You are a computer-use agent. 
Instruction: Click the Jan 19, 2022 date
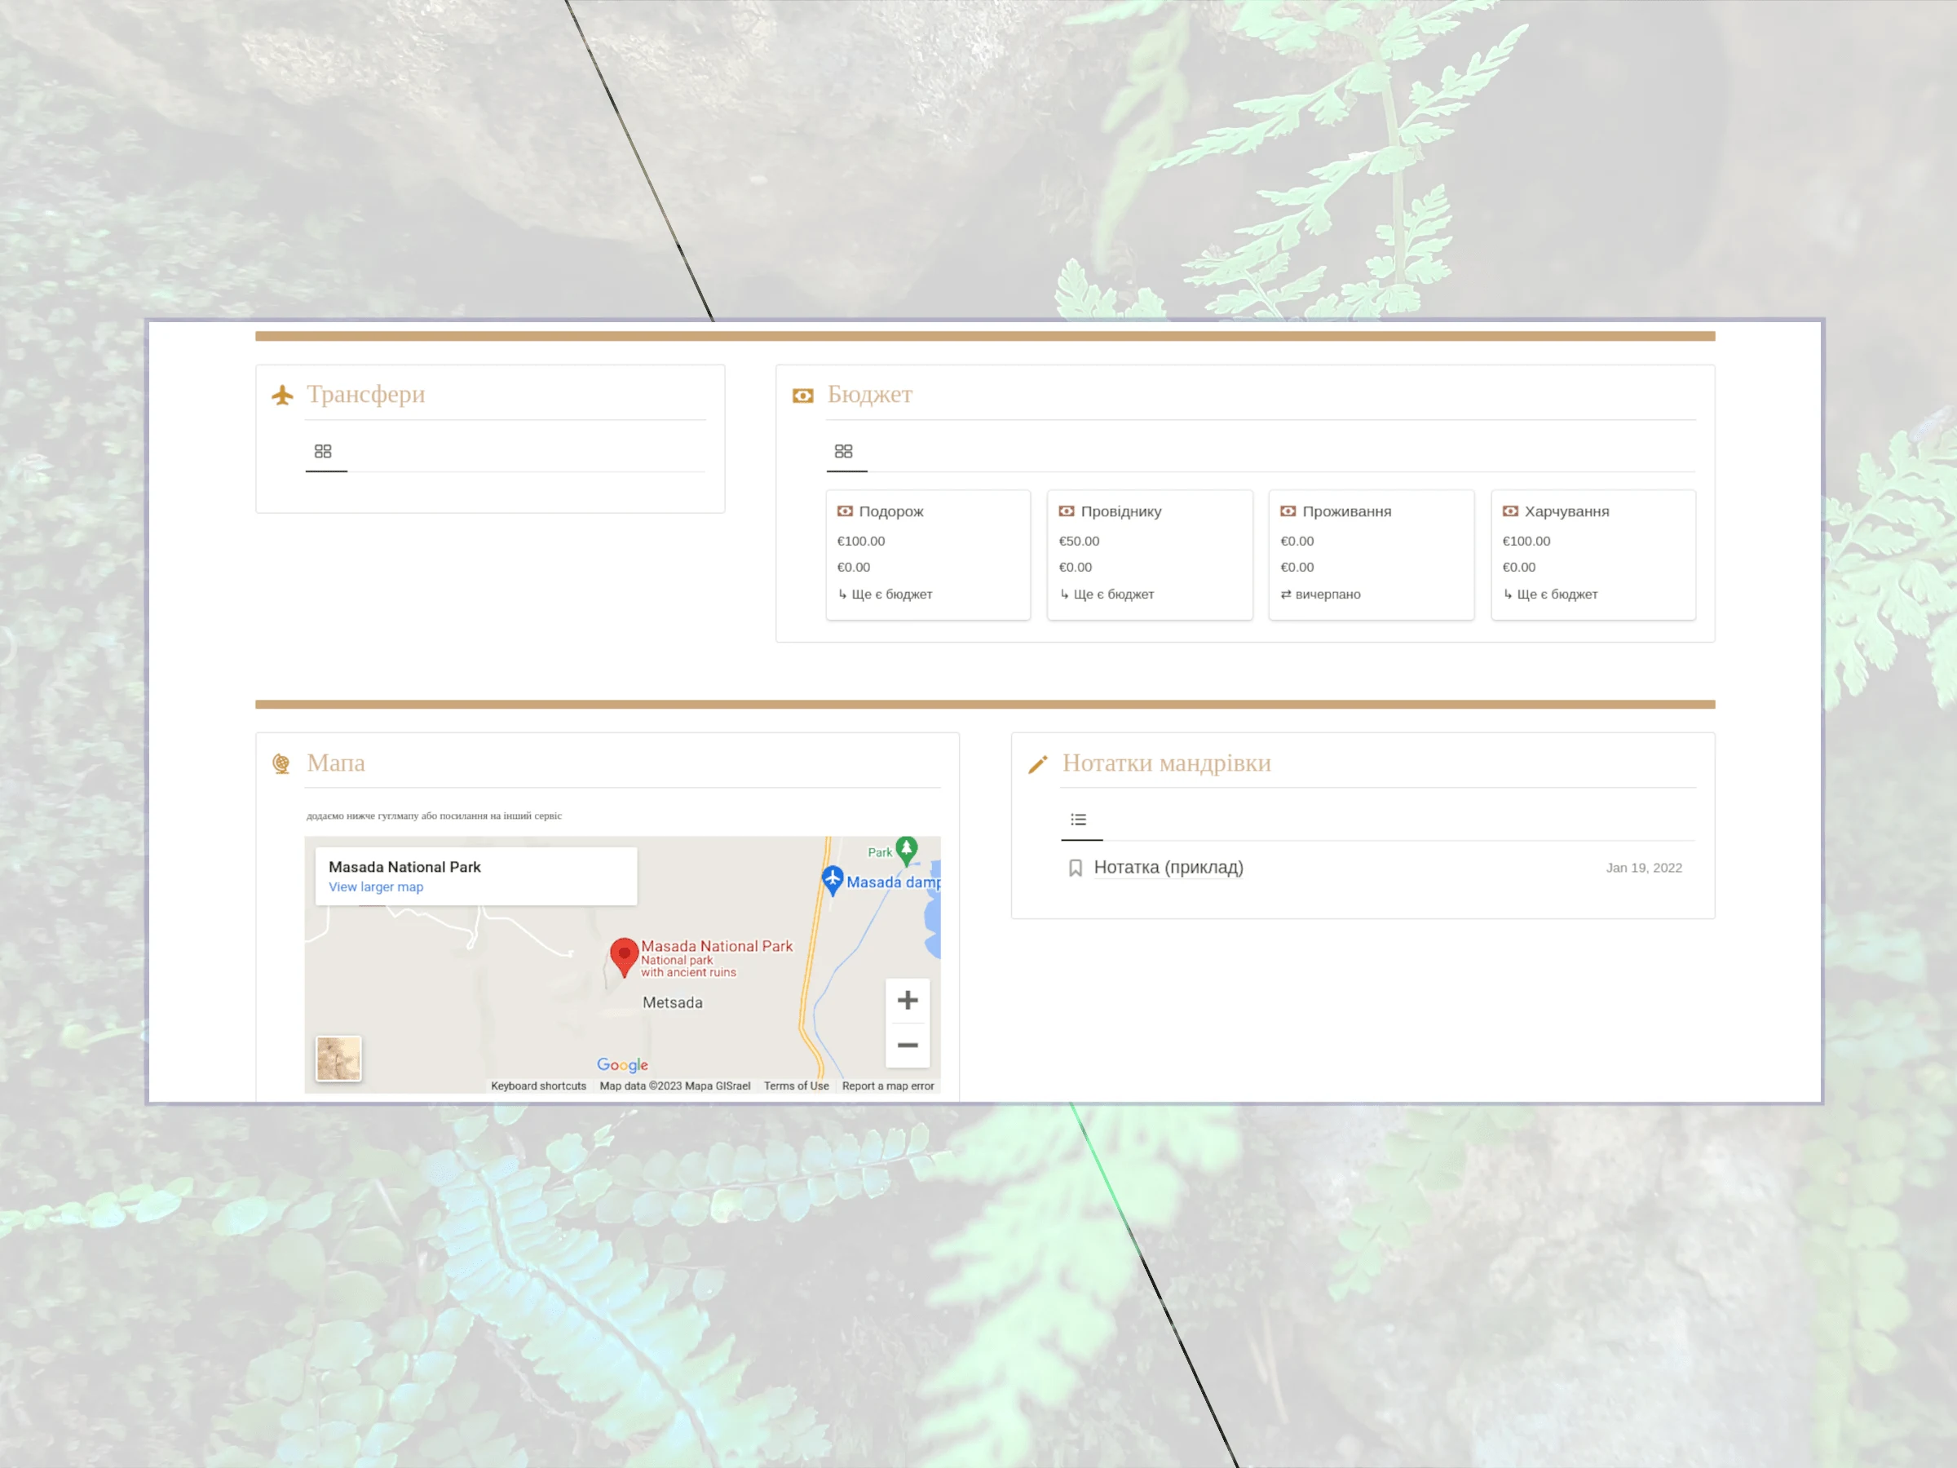pos(1644,868)
